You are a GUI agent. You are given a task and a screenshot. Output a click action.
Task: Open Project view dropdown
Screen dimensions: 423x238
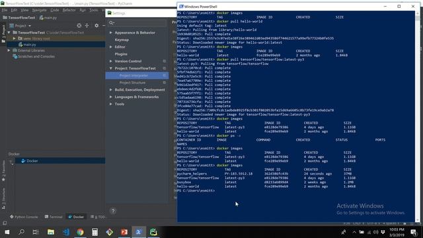tap(20, 26)
